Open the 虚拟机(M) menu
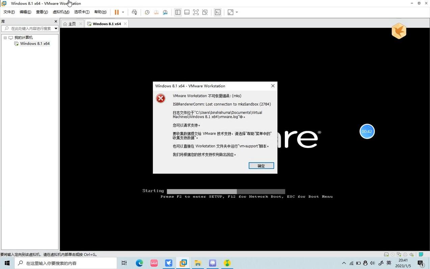This screenshot has width=430, height=269. pos(61,12)
